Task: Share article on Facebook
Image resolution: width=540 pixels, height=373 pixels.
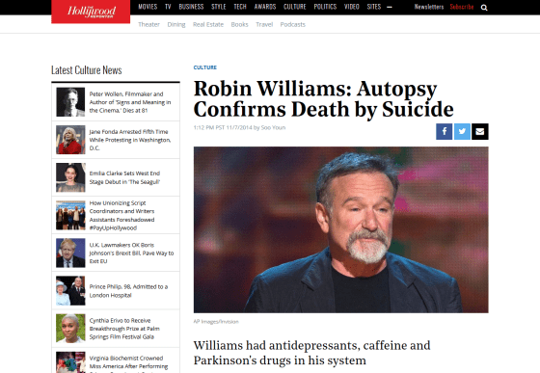Action: click(445, 131)
